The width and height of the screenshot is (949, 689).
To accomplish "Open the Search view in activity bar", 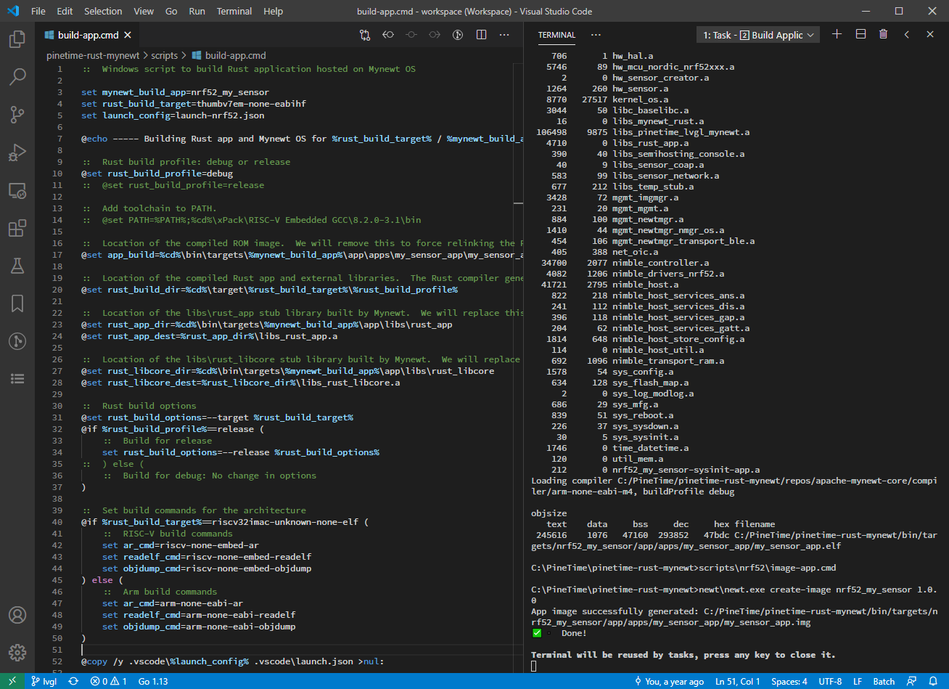I will (17, 77).
